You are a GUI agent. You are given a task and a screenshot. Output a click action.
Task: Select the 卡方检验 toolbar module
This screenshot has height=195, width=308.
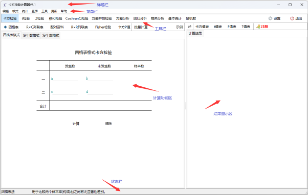(10, 18)
